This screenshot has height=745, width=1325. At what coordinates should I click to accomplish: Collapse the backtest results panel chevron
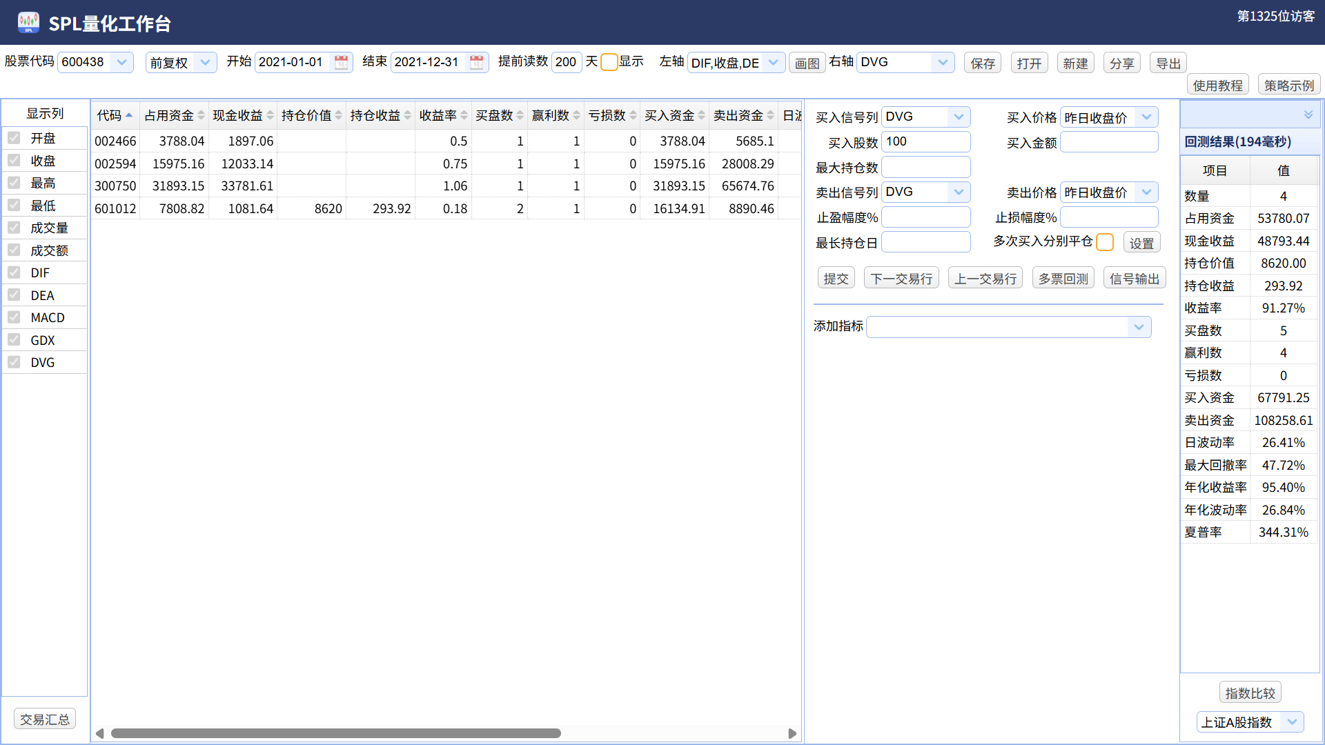coord(1308,115)
